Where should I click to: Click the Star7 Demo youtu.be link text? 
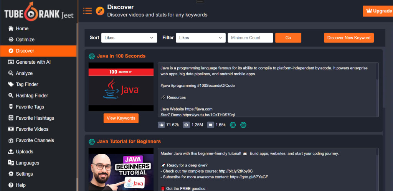(198, 115)
